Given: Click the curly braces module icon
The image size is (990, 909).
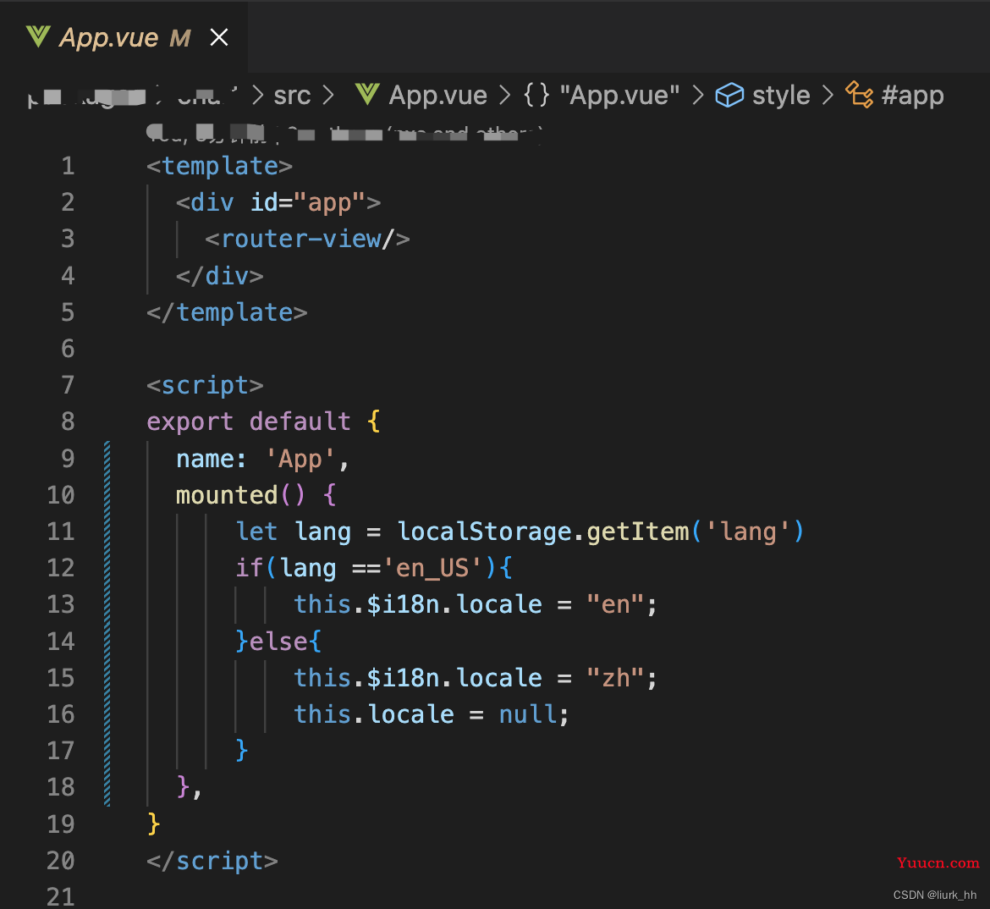Looking at the screenshot, I should pos(536,96).
